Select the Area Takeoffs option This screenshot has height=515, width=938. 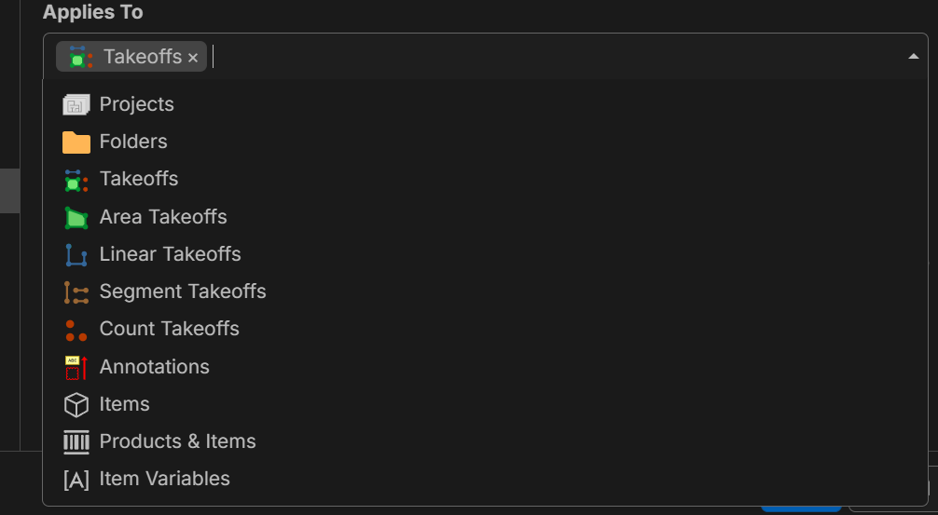click(163, 217)
